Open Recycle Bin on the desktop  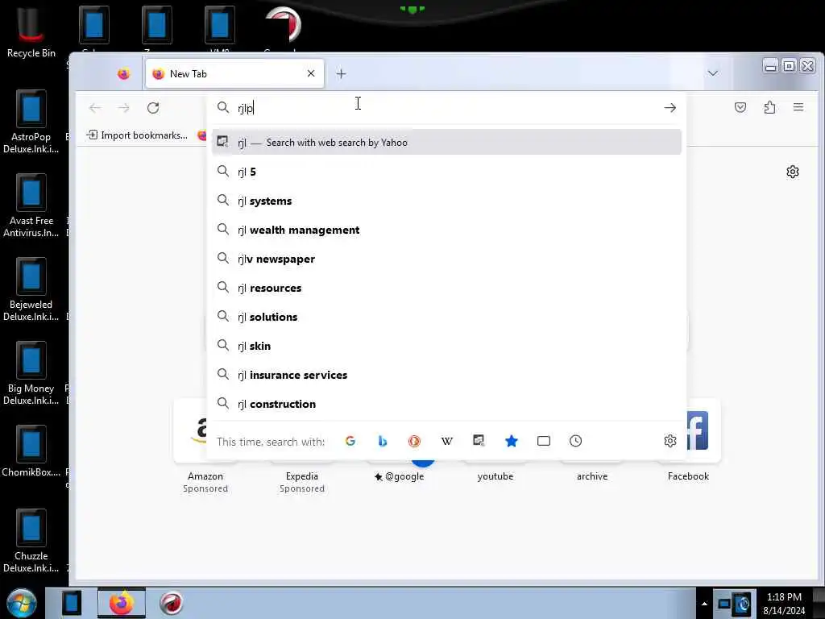pos(31,32)
